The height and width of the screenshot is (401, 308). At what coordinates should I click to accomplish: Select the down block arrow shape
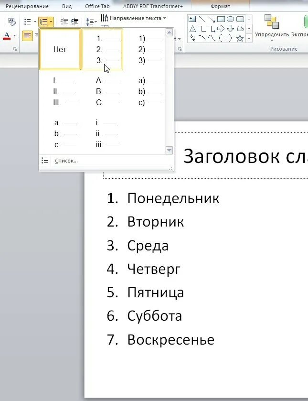(x=230, y=29)
